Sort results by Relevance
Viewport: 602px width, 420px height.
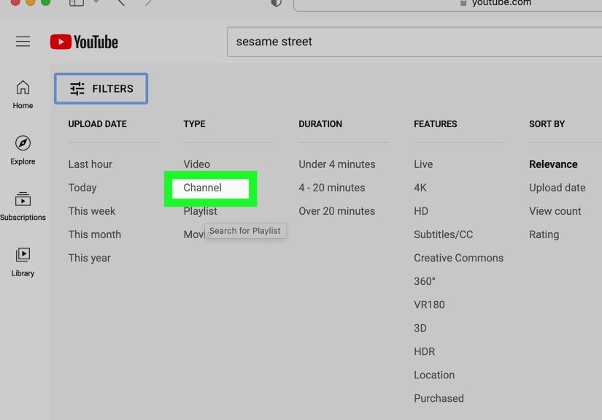[553, 164]
